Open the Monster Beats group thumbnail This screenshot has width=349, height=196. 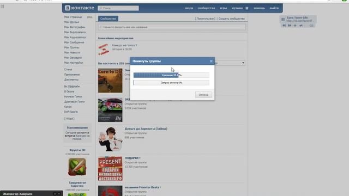110,191
